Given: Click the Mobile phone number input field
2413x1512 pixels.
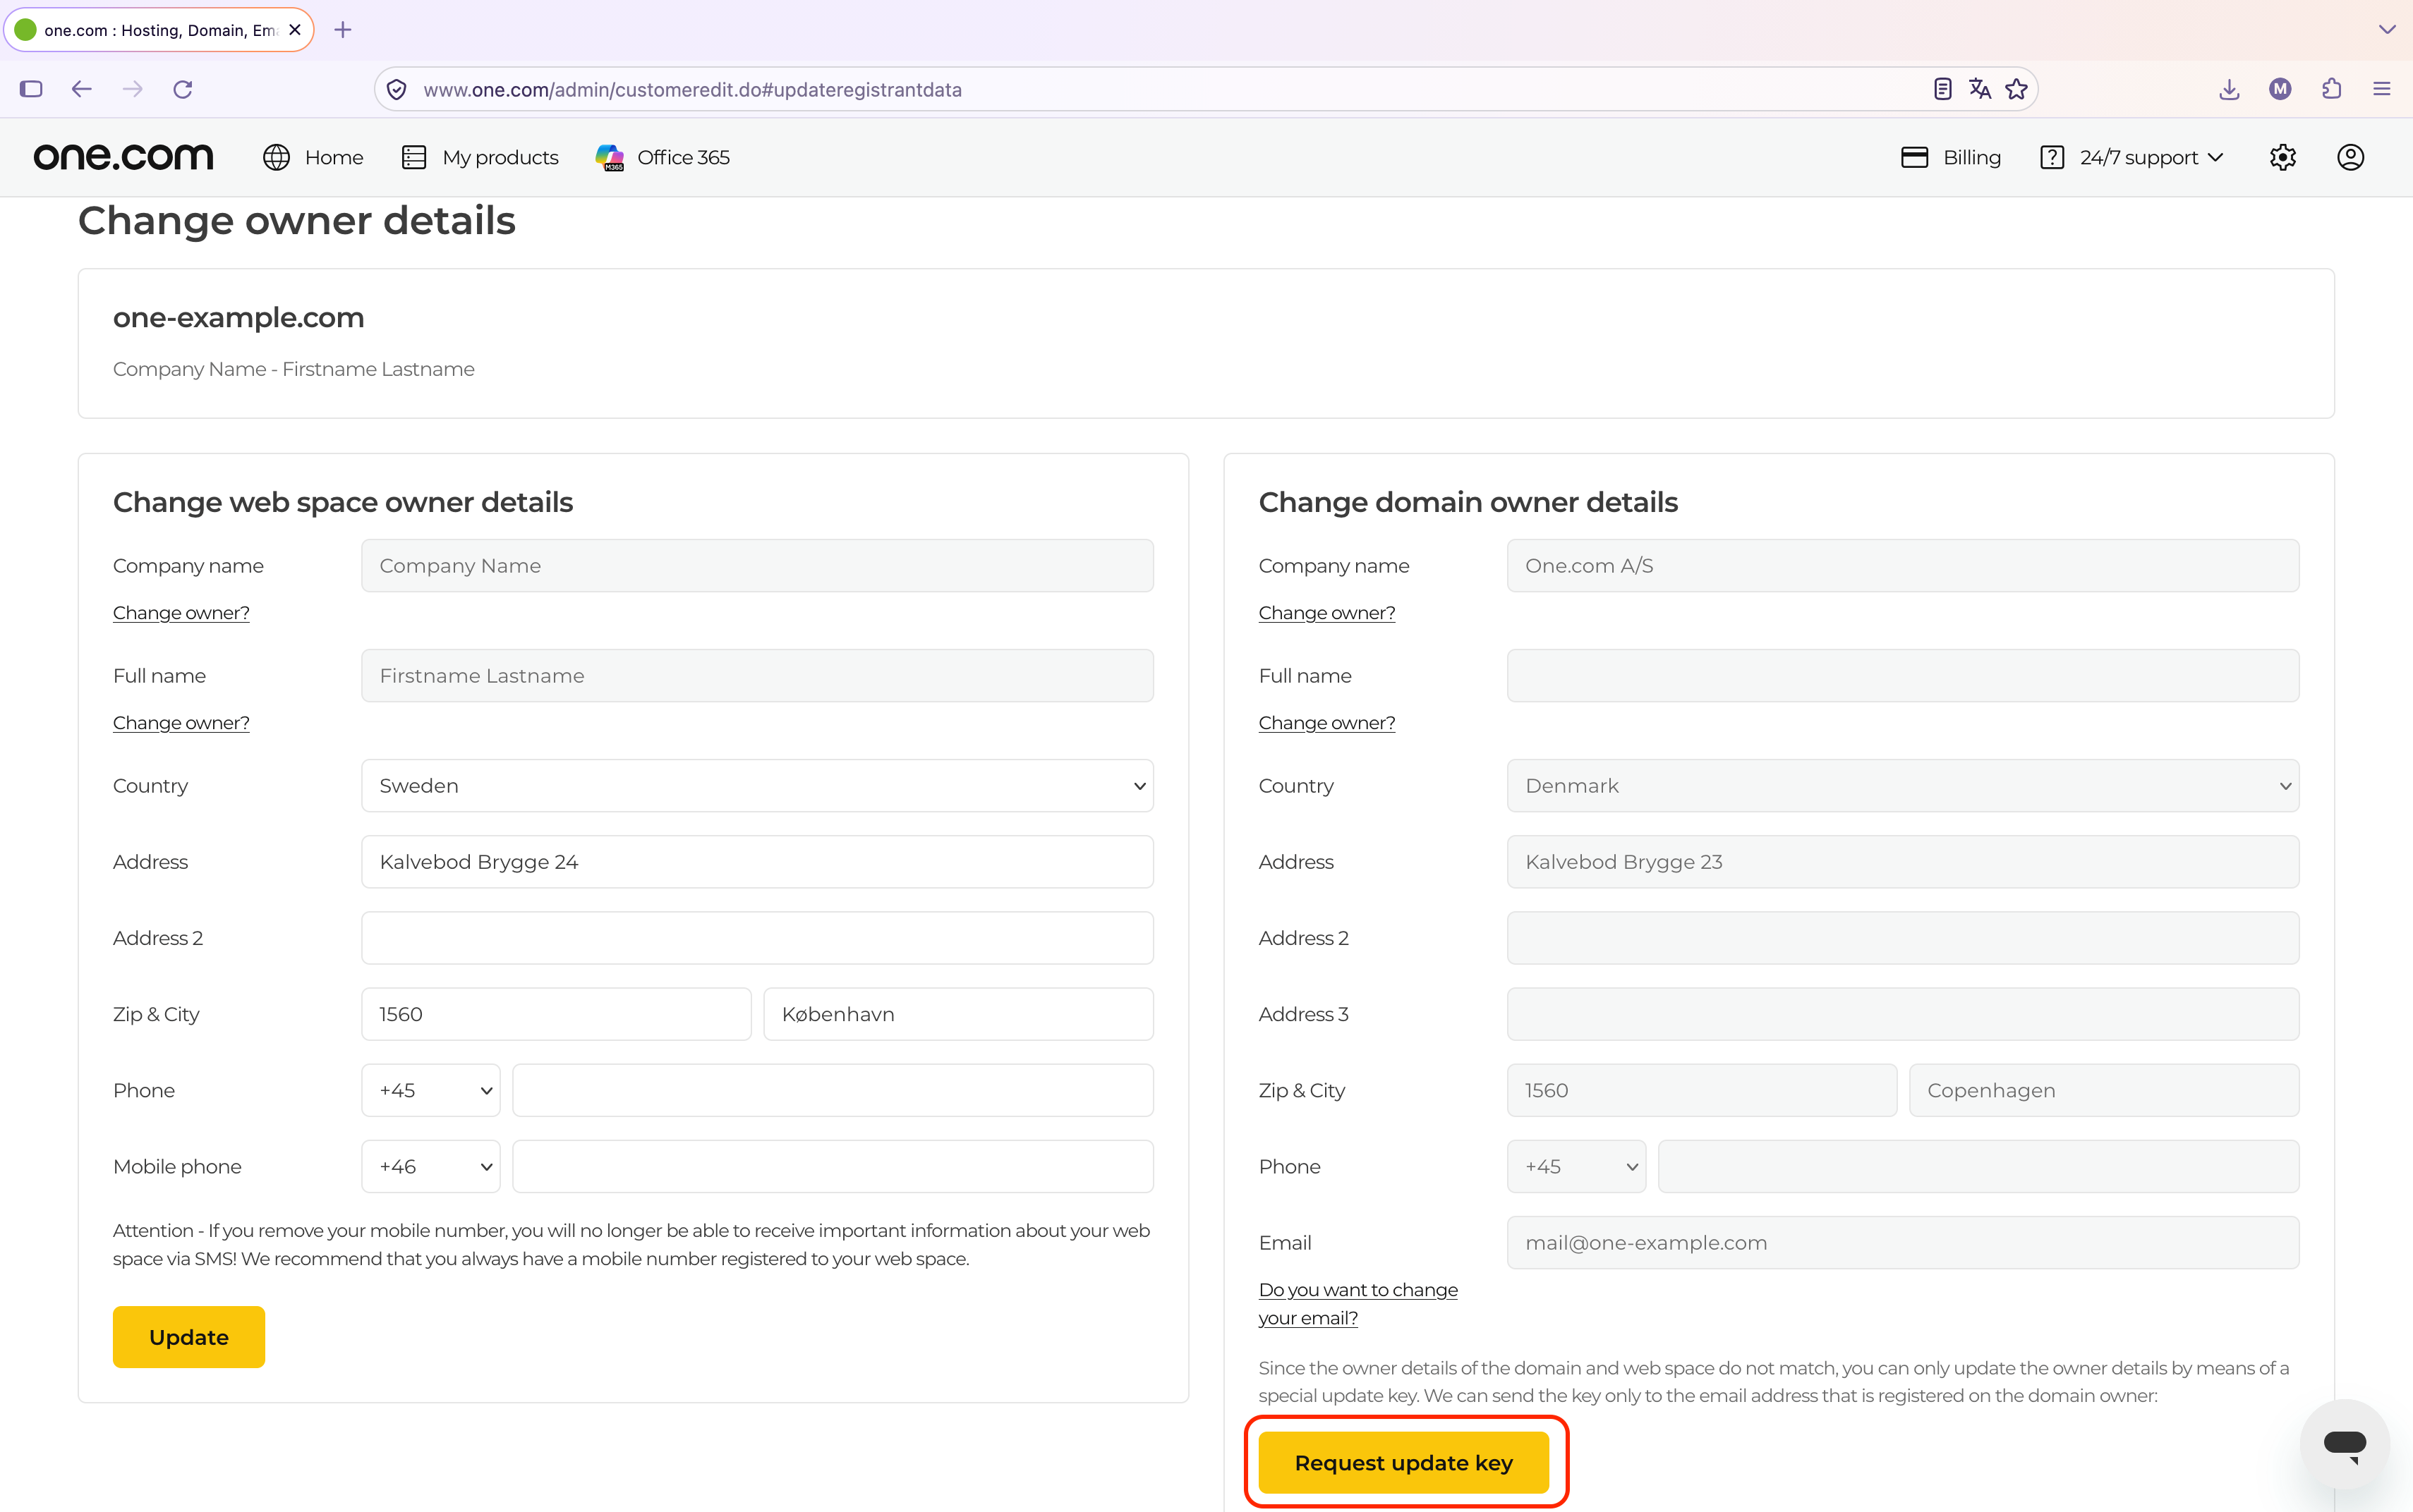Looking at the screenshot, I should click(x=833, y=1166).
